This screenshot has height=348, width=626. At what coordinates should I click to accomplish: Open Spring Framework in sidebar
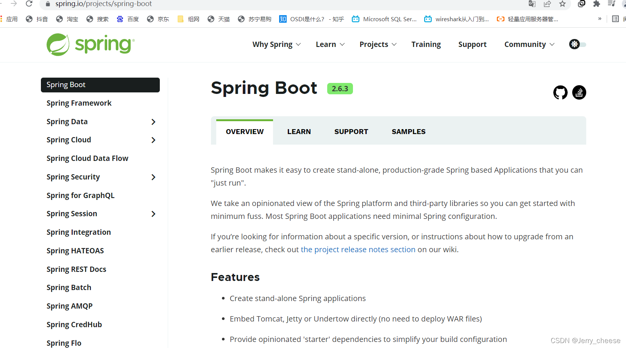point(79,103)
